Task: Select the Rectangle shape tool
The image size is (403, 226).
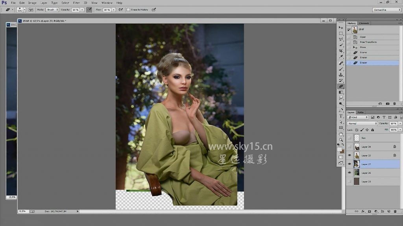Action: 341,128
